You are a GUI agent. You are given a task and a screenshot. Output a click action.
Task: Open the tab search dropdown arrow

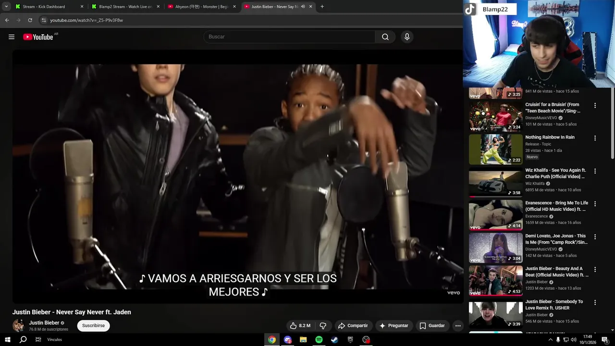(x=6, y=7)
